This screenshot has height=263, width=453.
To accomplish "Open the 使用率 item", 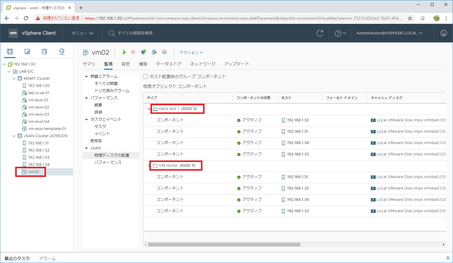I will coord(96,141).
